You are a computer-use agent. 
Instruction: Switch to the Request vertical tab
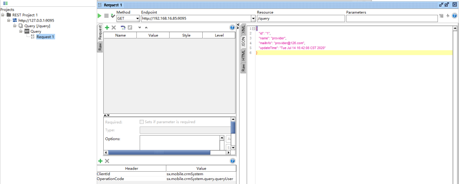pos(100,32)
